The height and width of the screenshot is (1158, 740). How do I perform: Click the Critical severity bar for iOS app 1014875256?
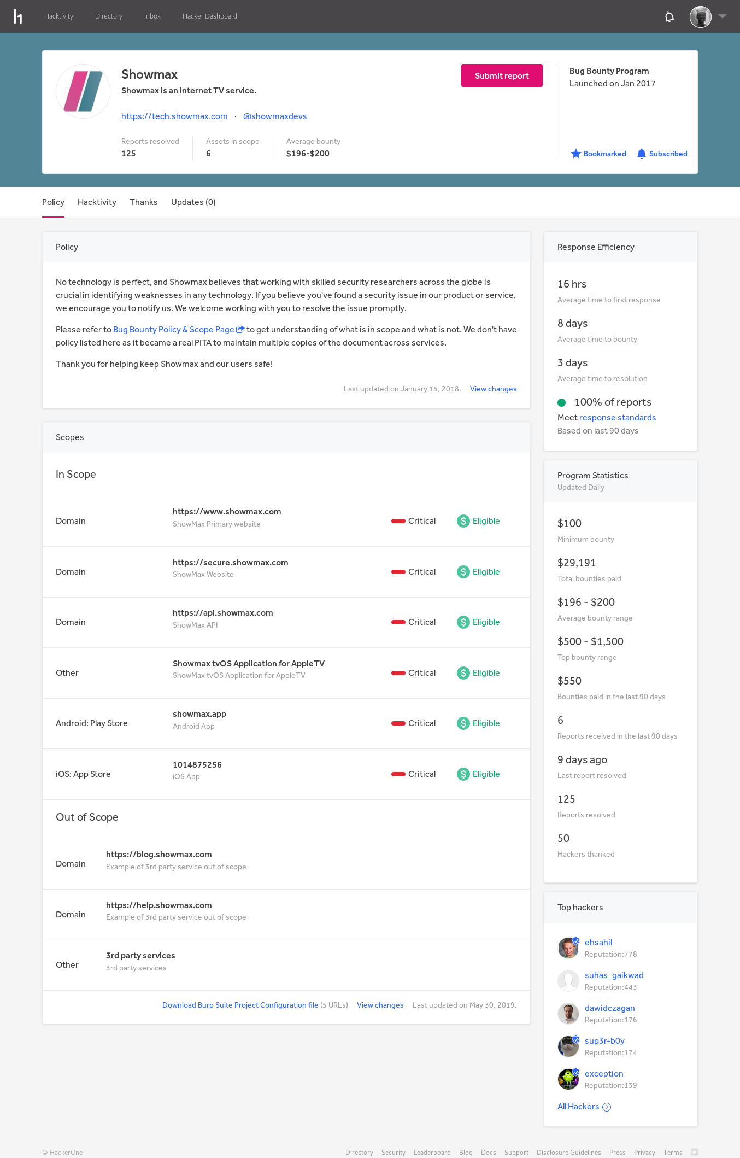coord(398,774)
